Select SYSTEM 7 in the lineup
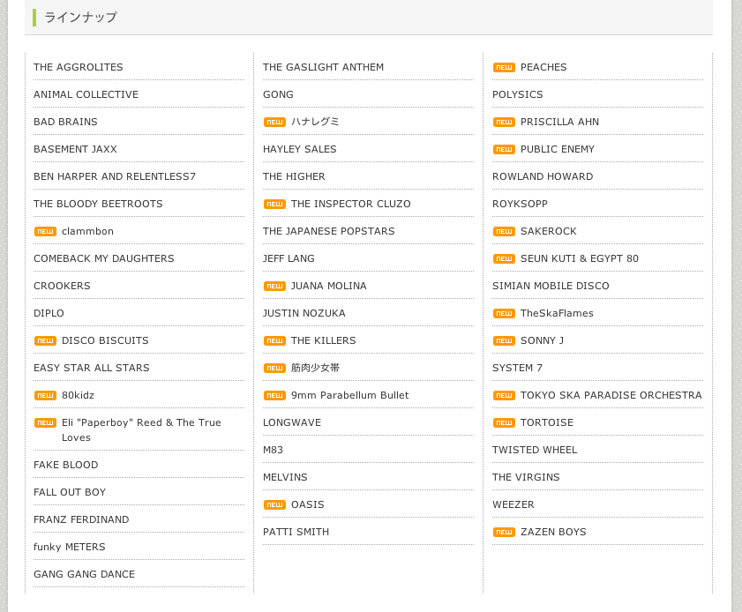742x612 pixels. tap(517, 368)
